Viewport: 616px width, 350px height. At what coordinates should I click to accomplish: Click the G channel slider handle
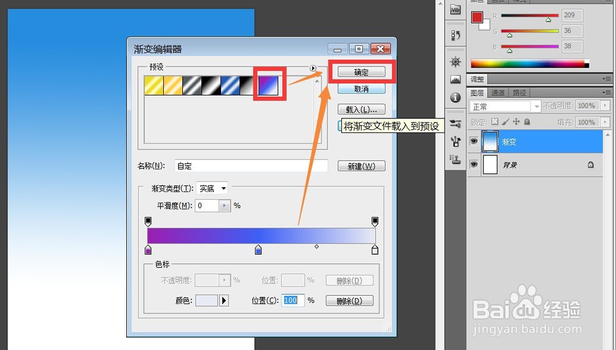click(509, 35)
